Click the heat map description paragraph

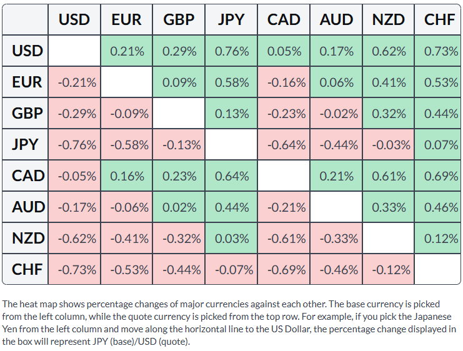pyautogui.click(x=229, y=323)
